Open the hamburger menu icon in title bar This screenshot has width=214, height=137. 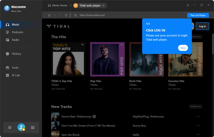188,5
